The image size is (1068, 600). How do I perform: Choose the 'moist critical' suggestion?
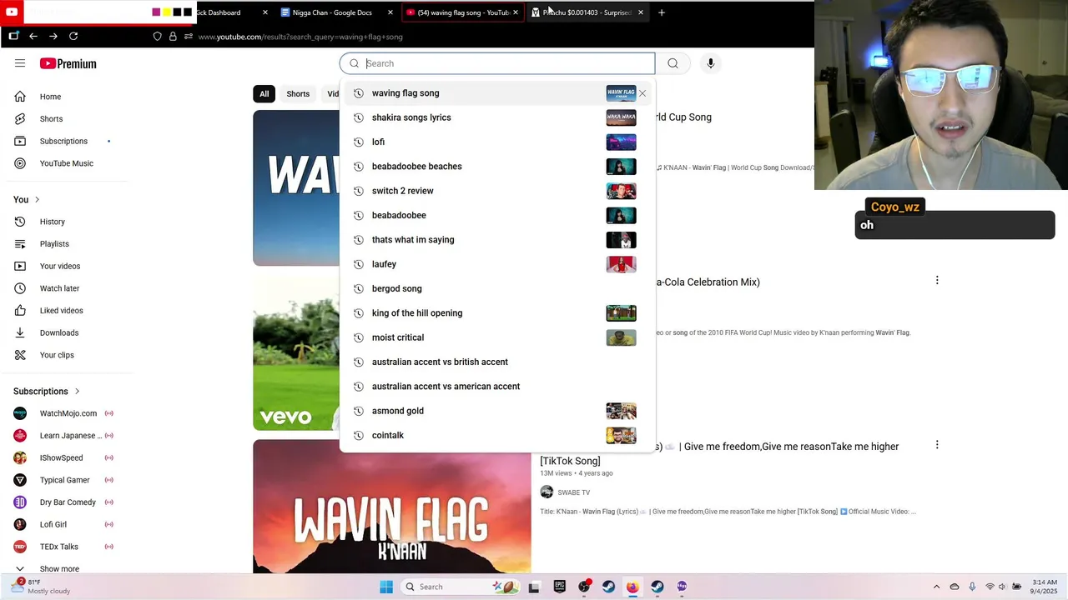tap(497, 337)
